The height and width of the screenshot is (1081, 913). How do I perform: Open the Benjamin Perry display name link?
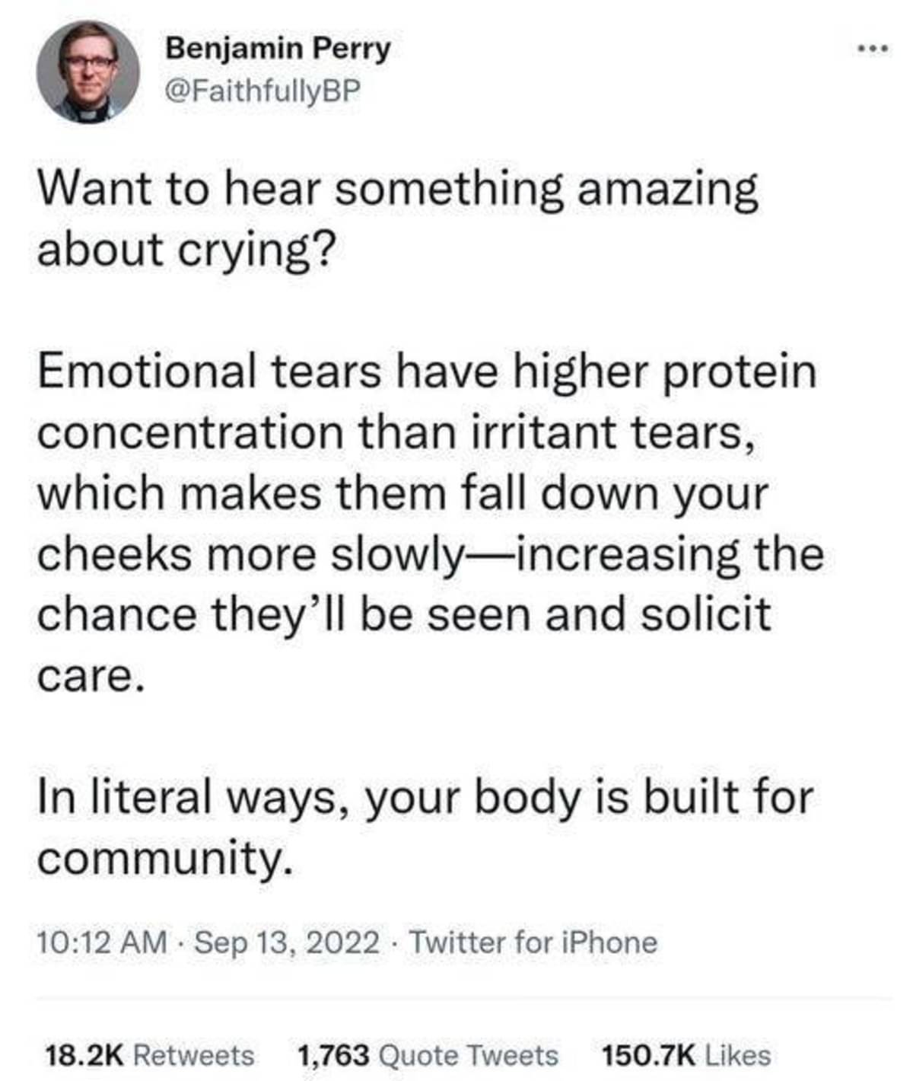[278, 49]
